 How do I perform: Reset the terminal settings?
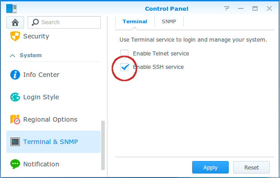pyautogui.click(x=251, y=167)
